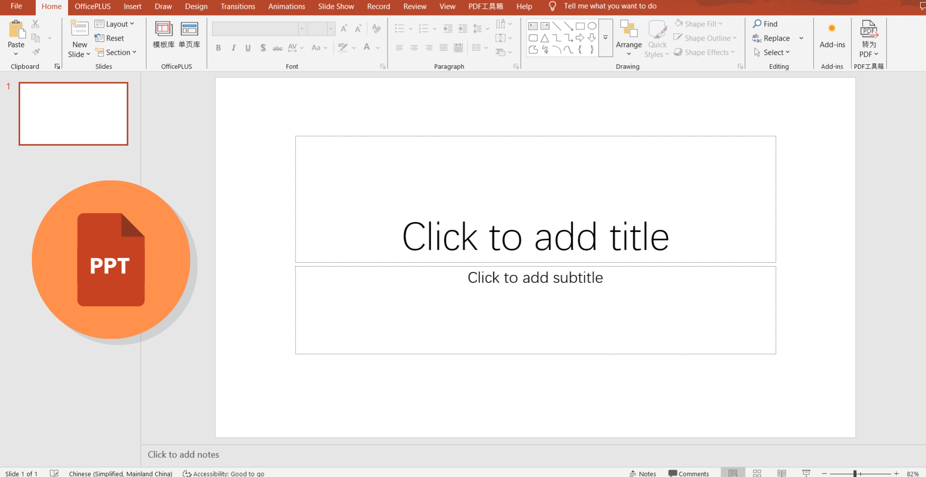
Task: Open the Add-ins icon
Action: click(x=832, y=28)
